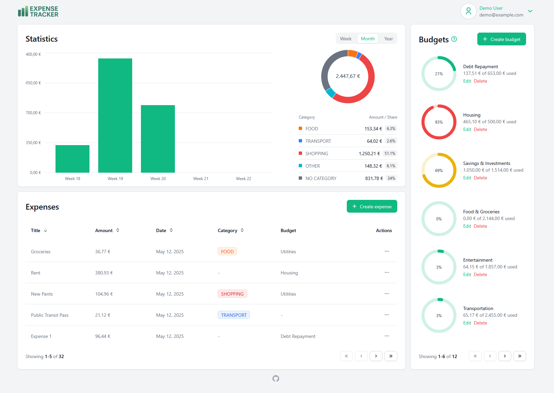Image resolution: width=554 pixels, height=393 pixels.
Task: Click the FOOD category tag on Groceries
Action: (x=227, y=251)
